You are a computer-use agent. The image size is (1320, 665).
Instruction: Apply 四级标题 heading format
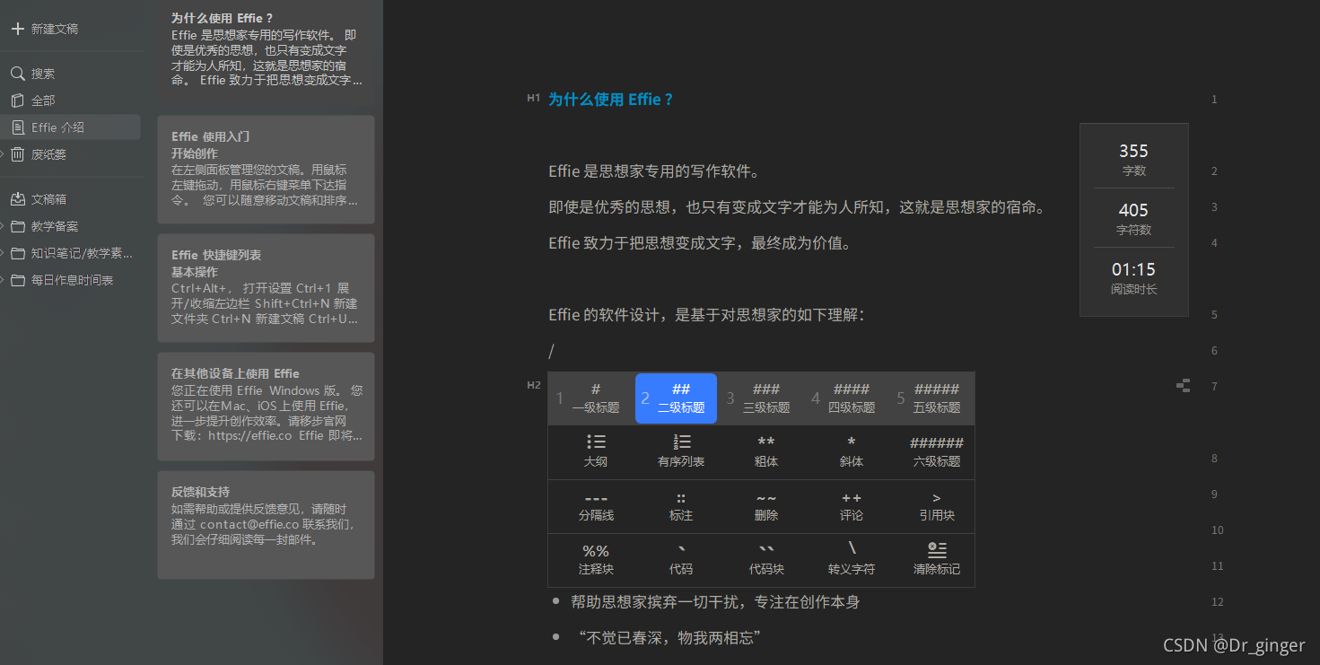click(x=846, y=398)
